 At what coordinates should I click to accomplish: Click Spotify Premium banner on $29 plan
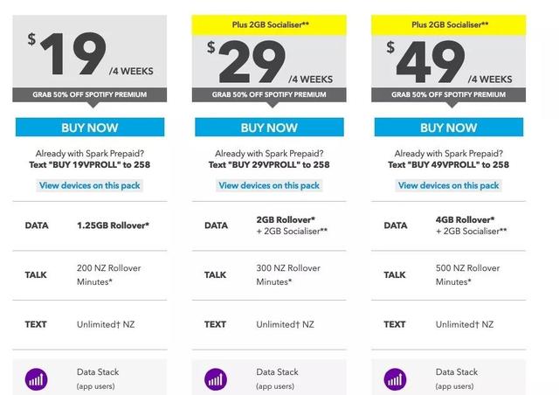[269, 94]
